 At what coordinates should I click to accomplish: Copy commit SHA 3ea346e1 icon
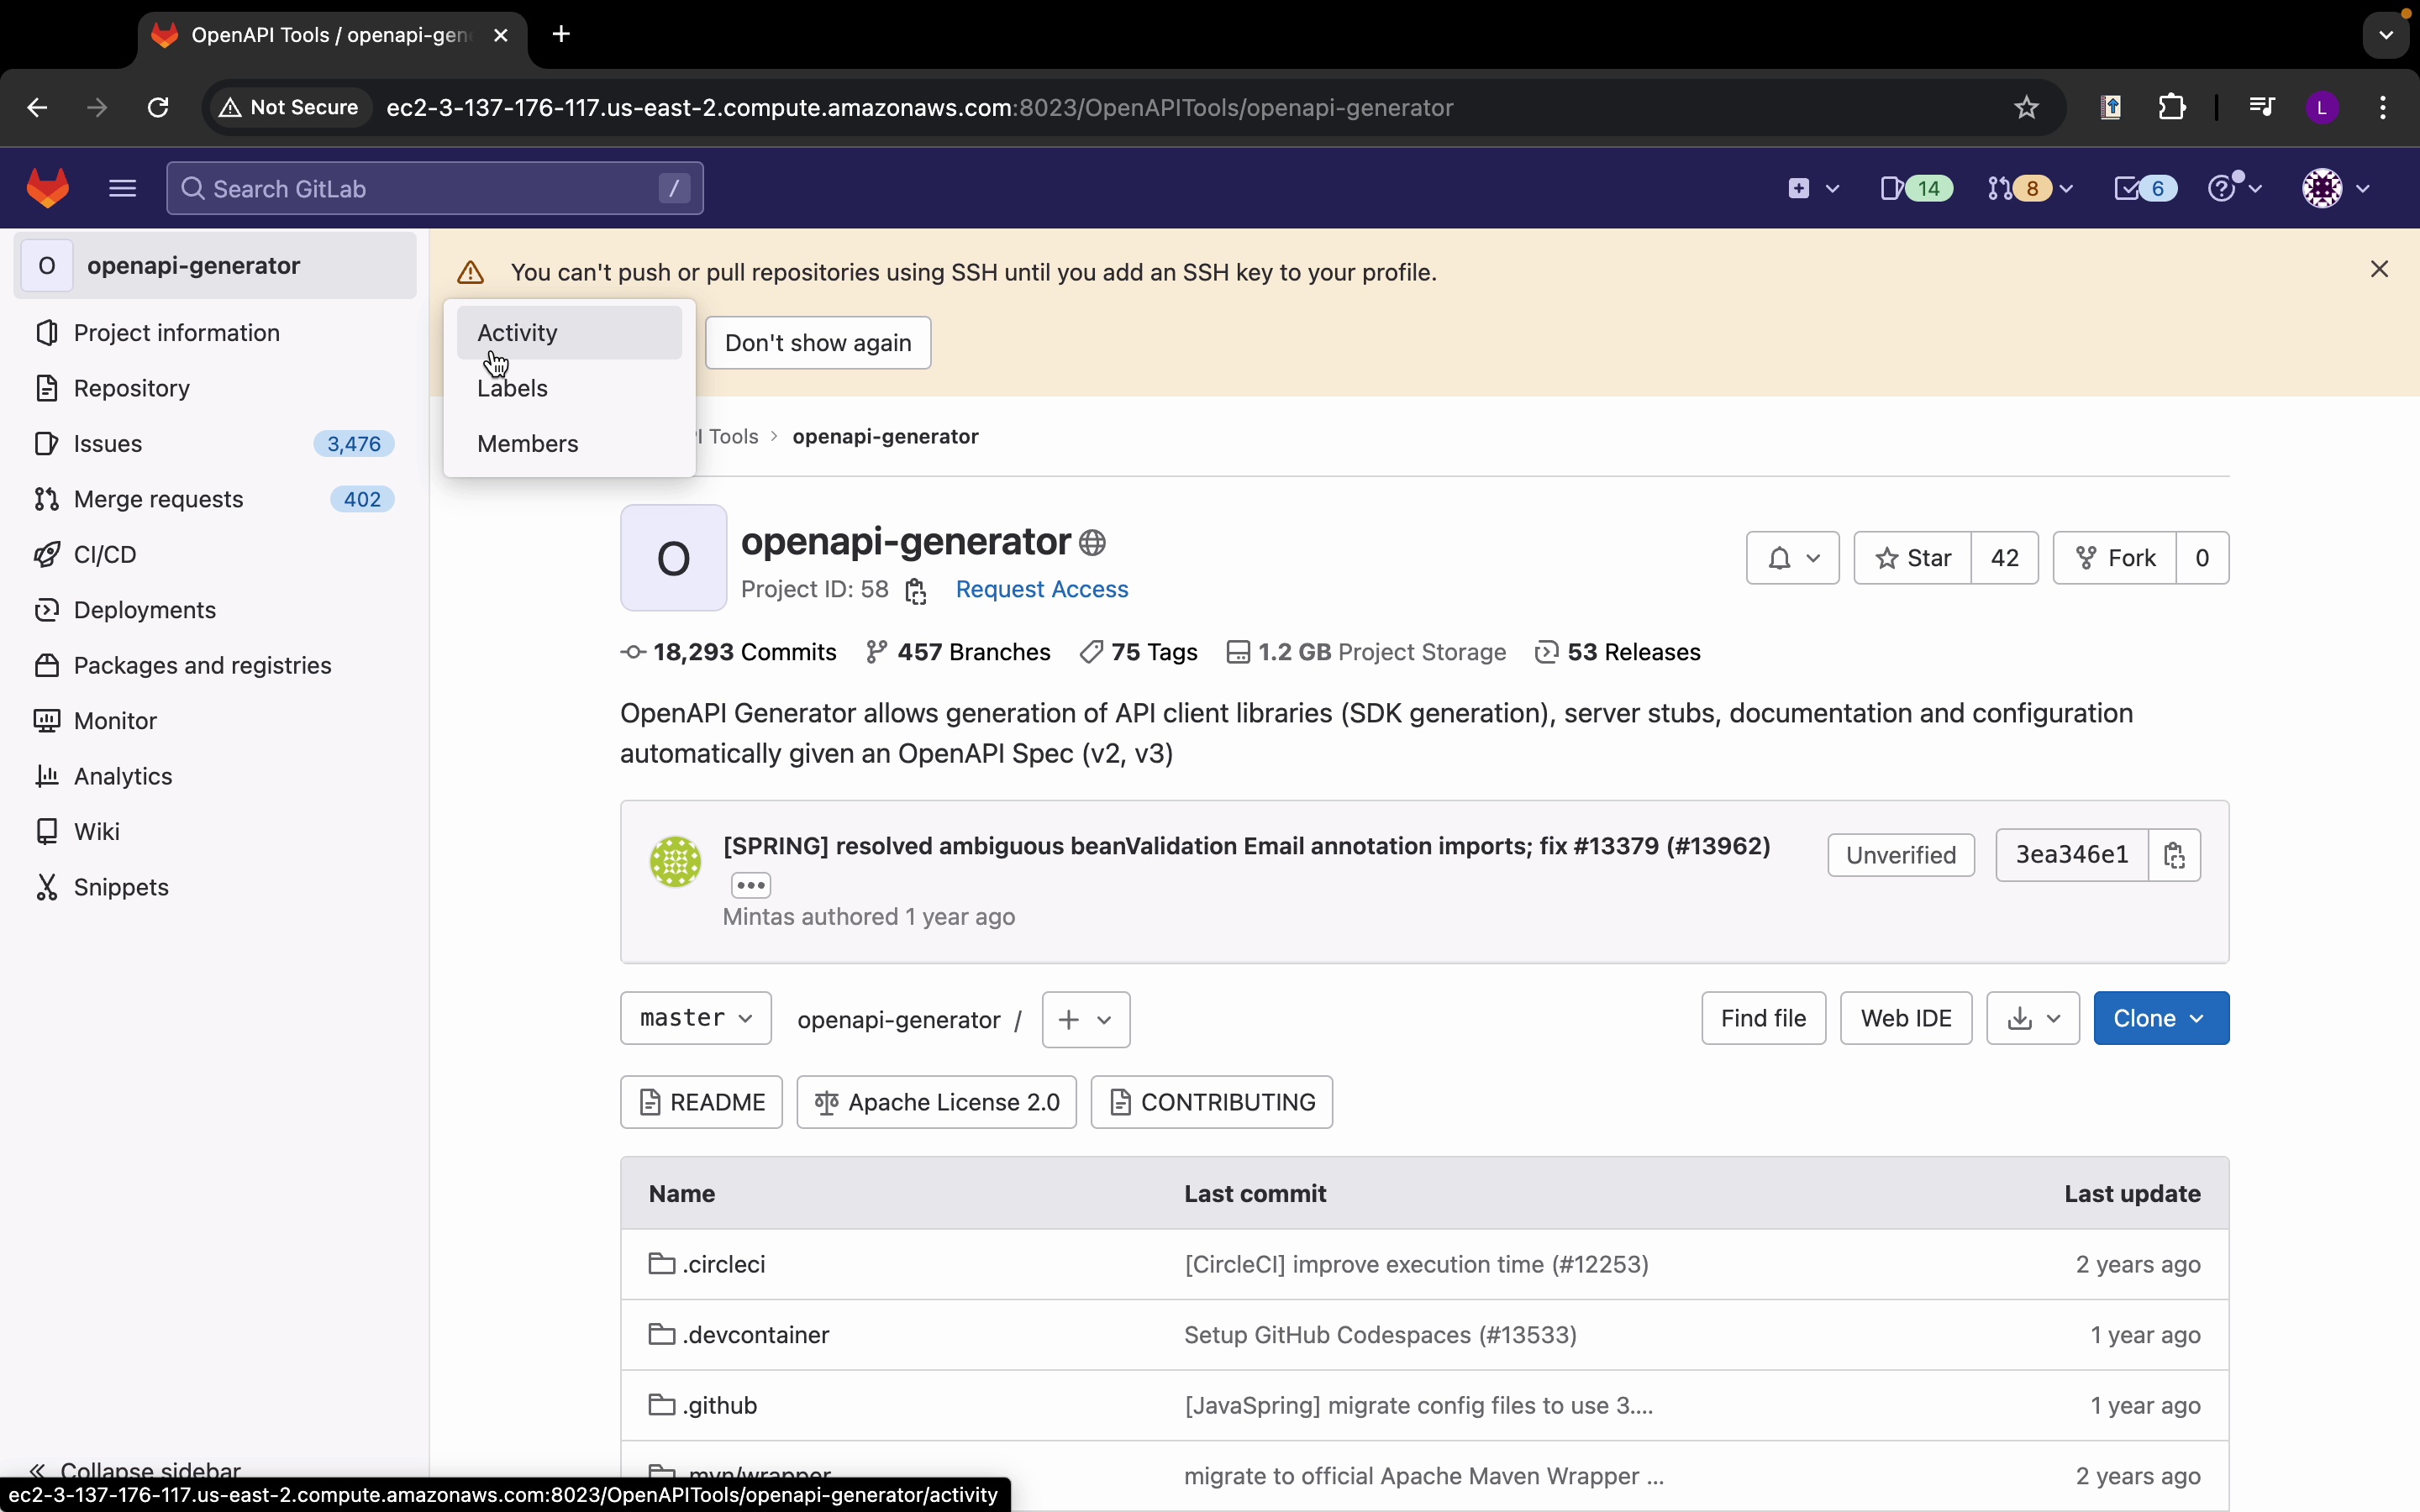point(2175,855)
